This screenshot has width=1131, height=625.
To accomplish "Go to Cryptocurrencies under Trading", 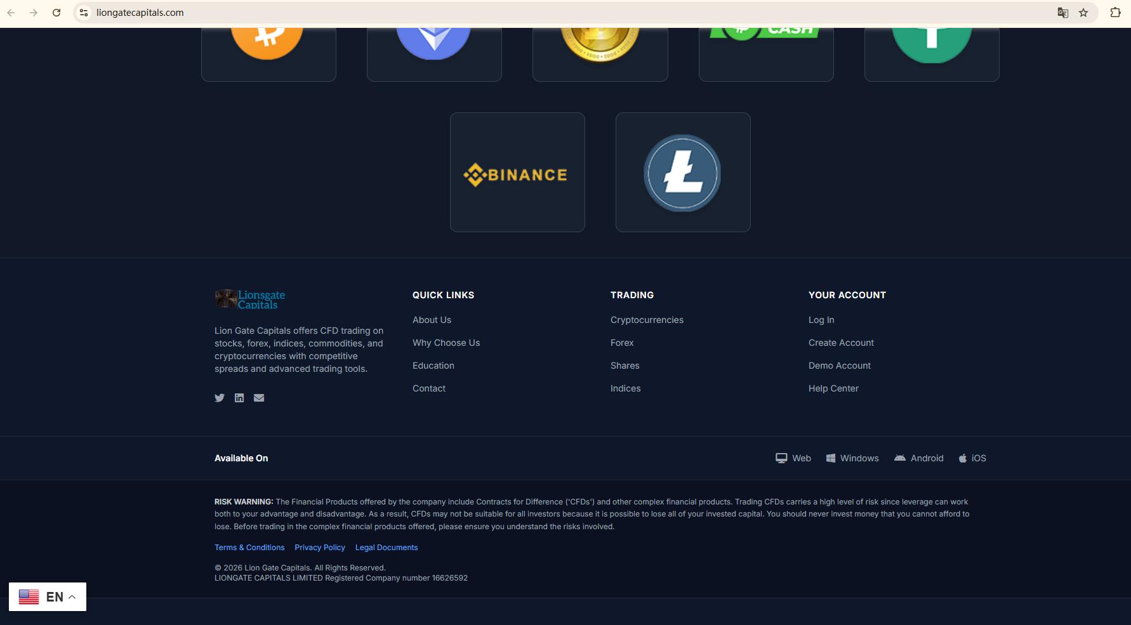I will point(647,320).
